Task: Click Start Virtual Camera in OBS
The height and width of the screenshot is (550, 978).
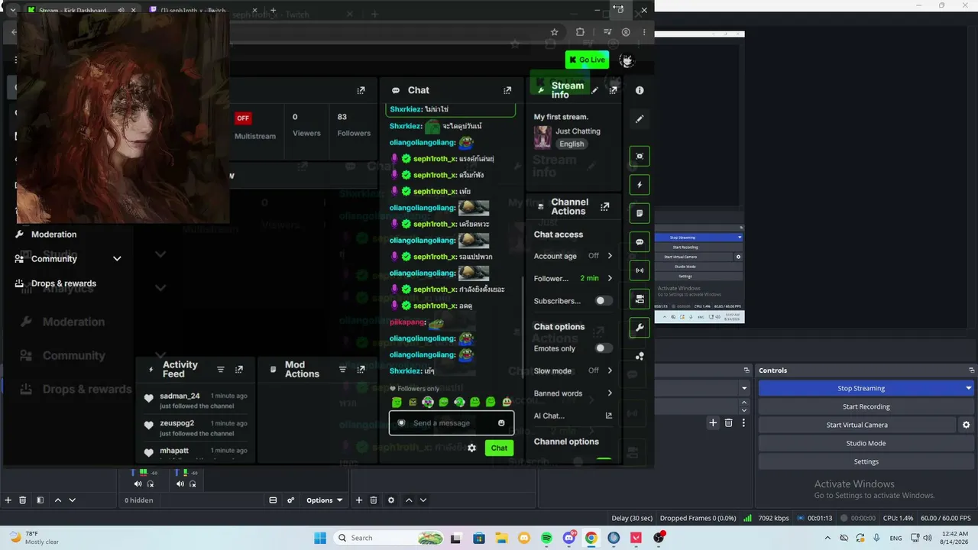Action: point(857,425)
